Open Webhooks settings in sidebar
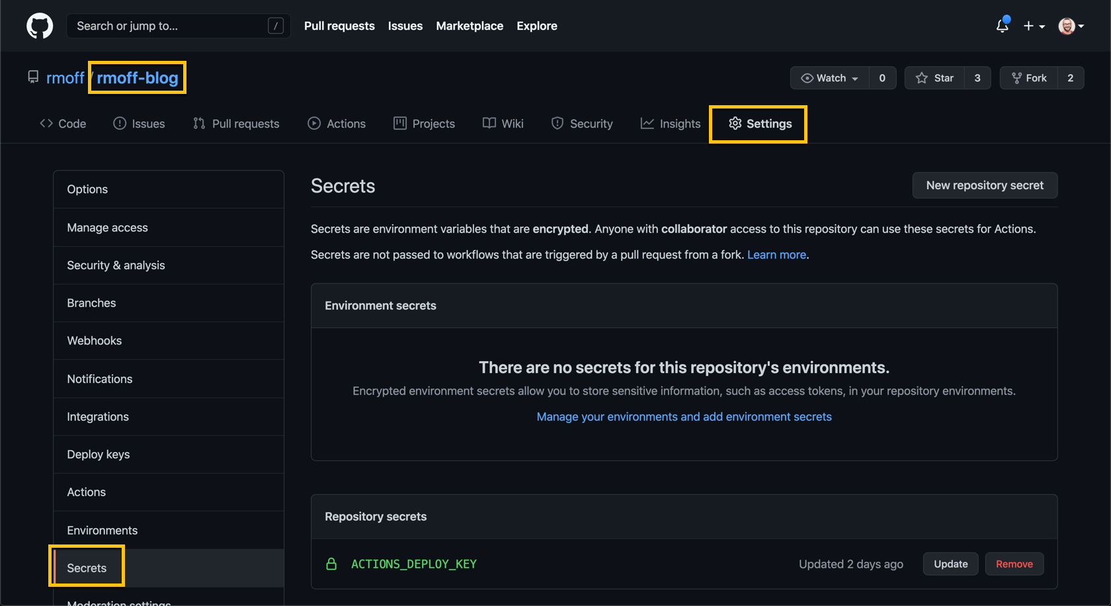The height and width of the screenshot is (606, 1111). 95,341
